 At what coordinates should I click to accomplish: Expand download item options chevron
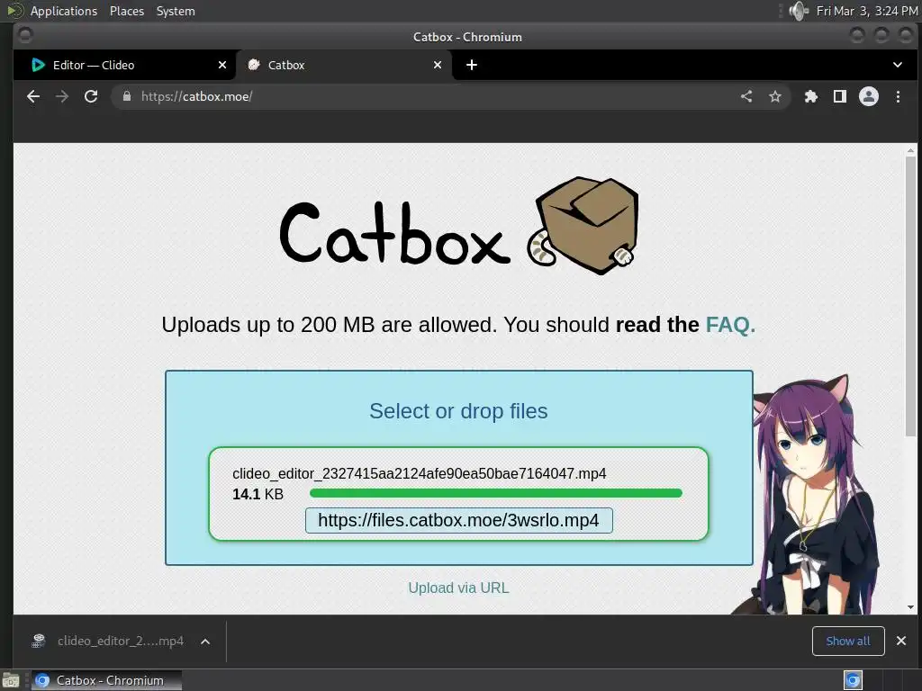click(205, 641)
